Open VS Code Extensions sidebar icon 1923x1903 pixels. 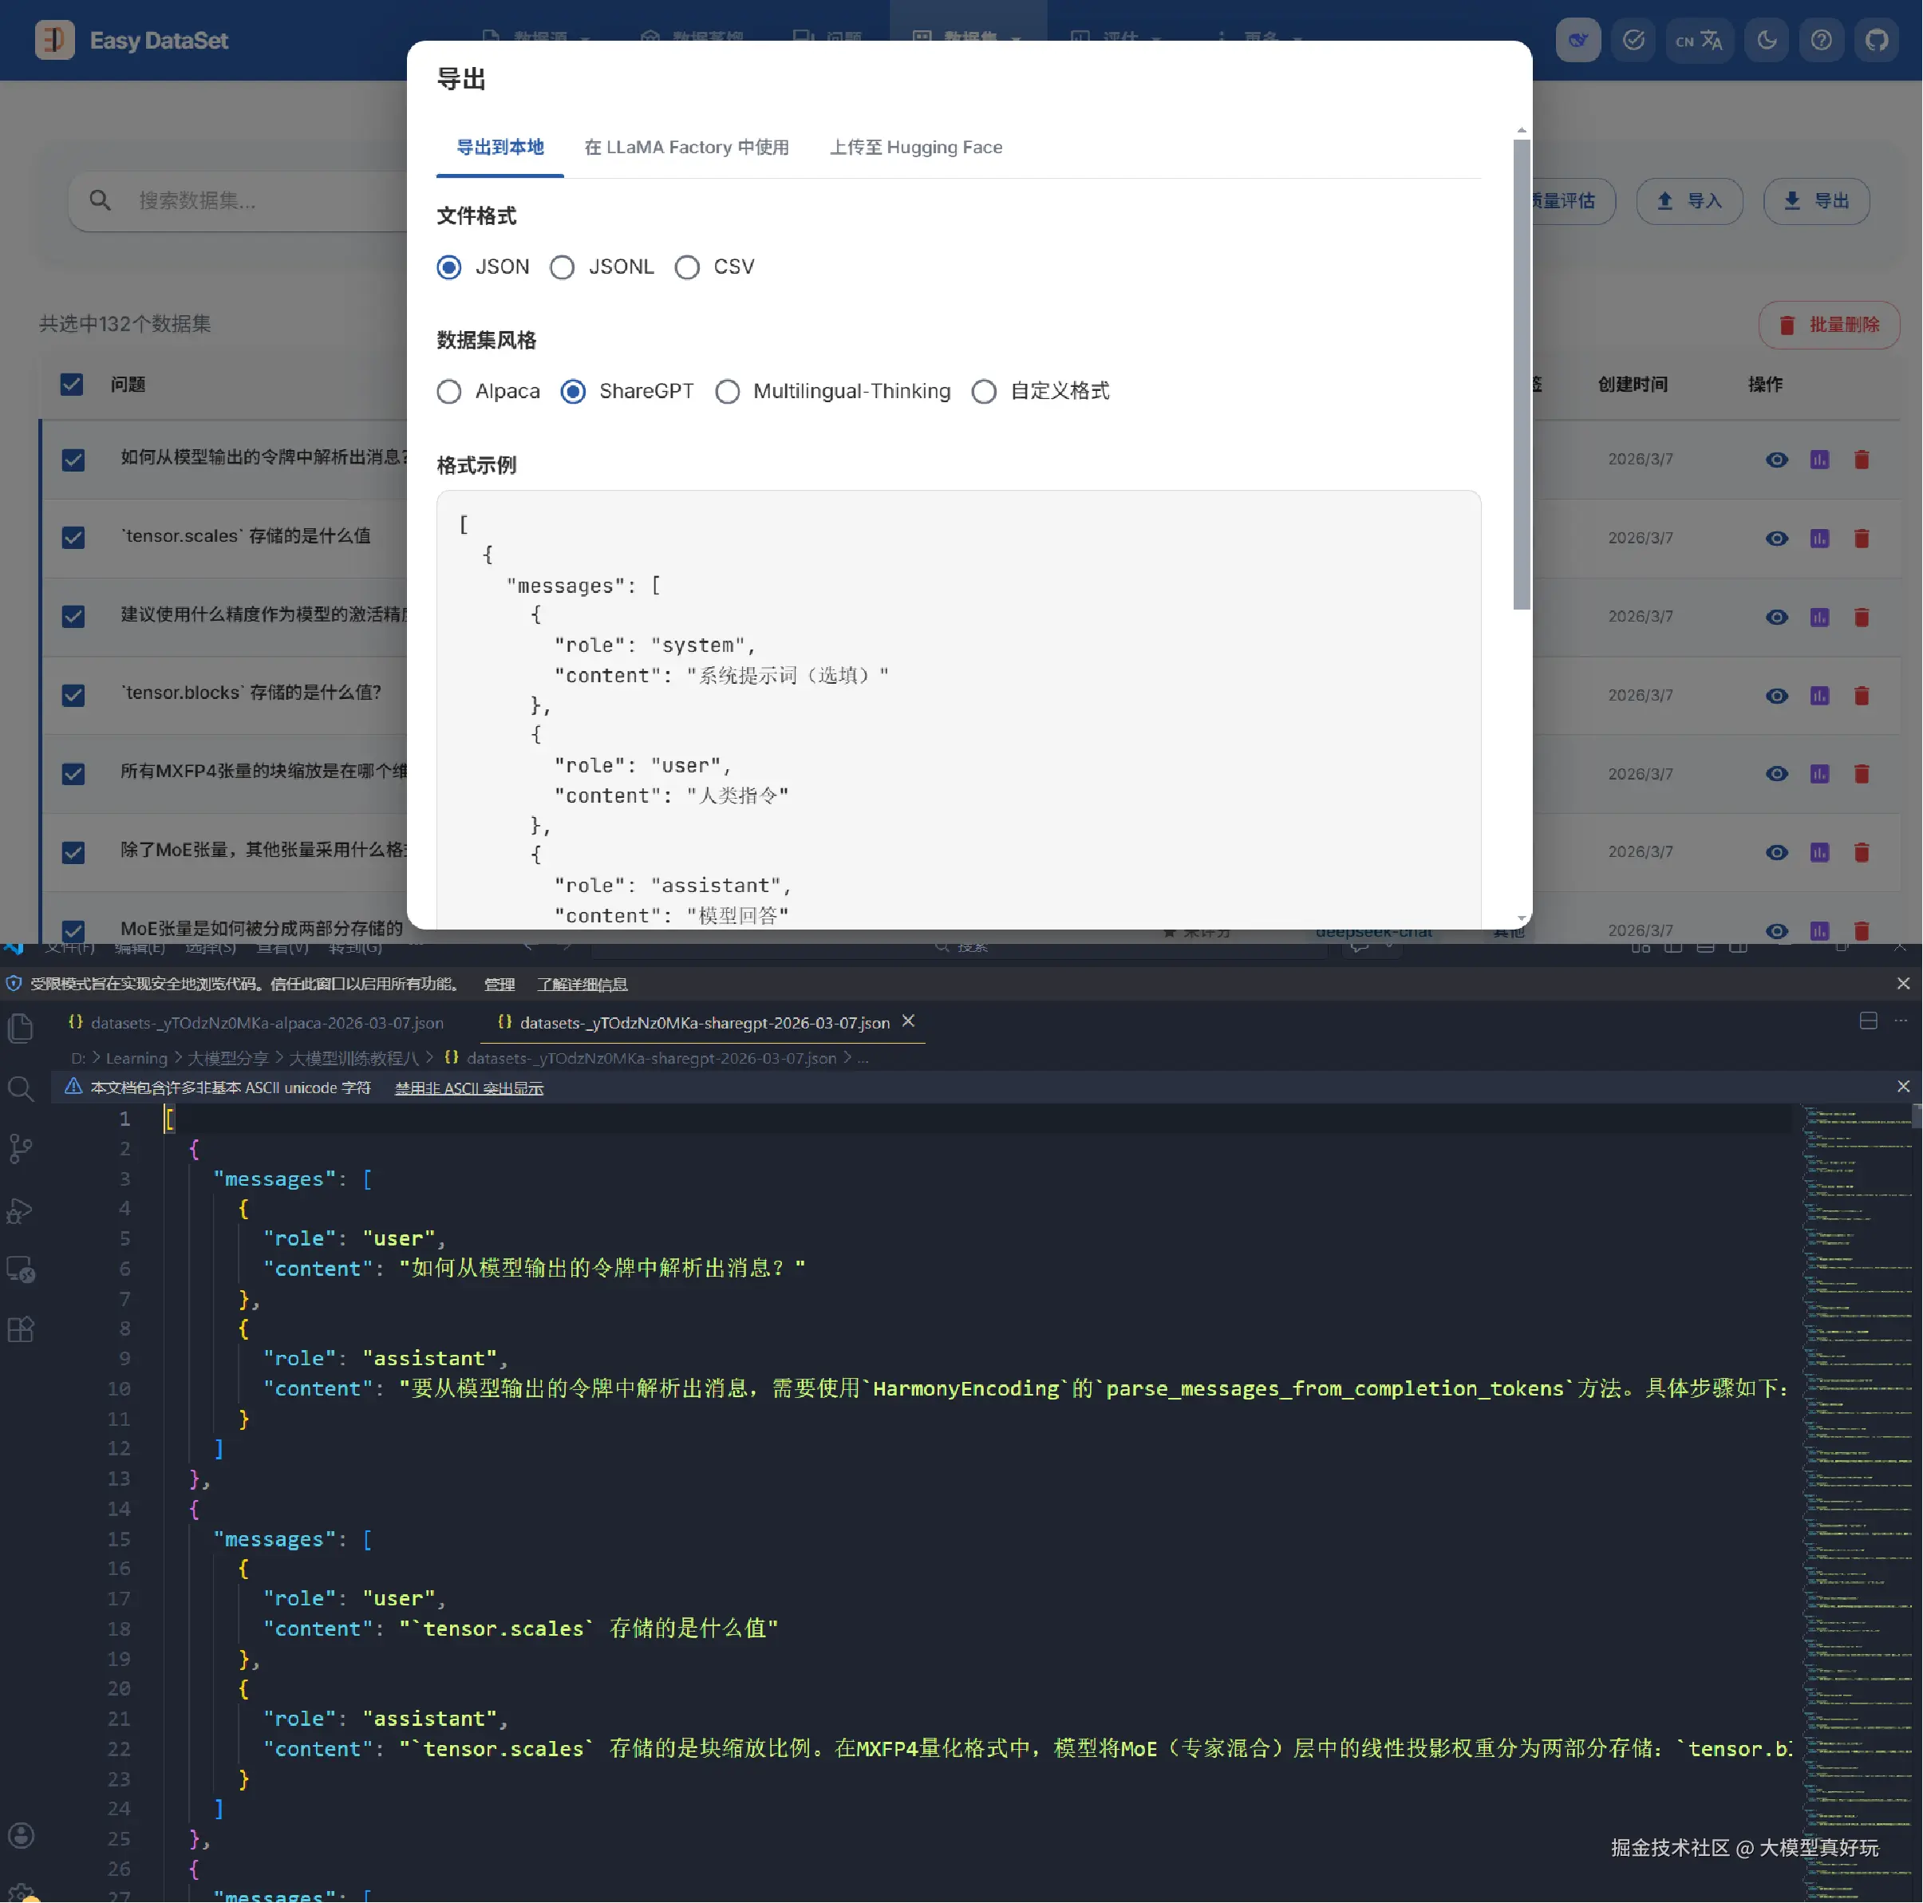tap(21, 1330)
